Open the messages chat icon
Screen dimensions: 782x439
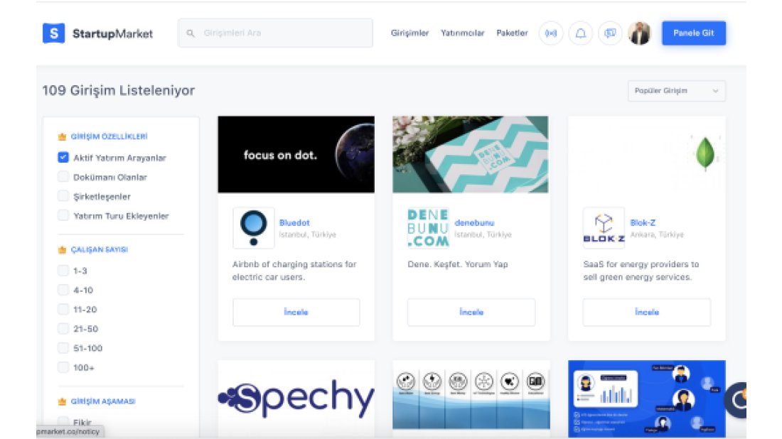[610, 33]
